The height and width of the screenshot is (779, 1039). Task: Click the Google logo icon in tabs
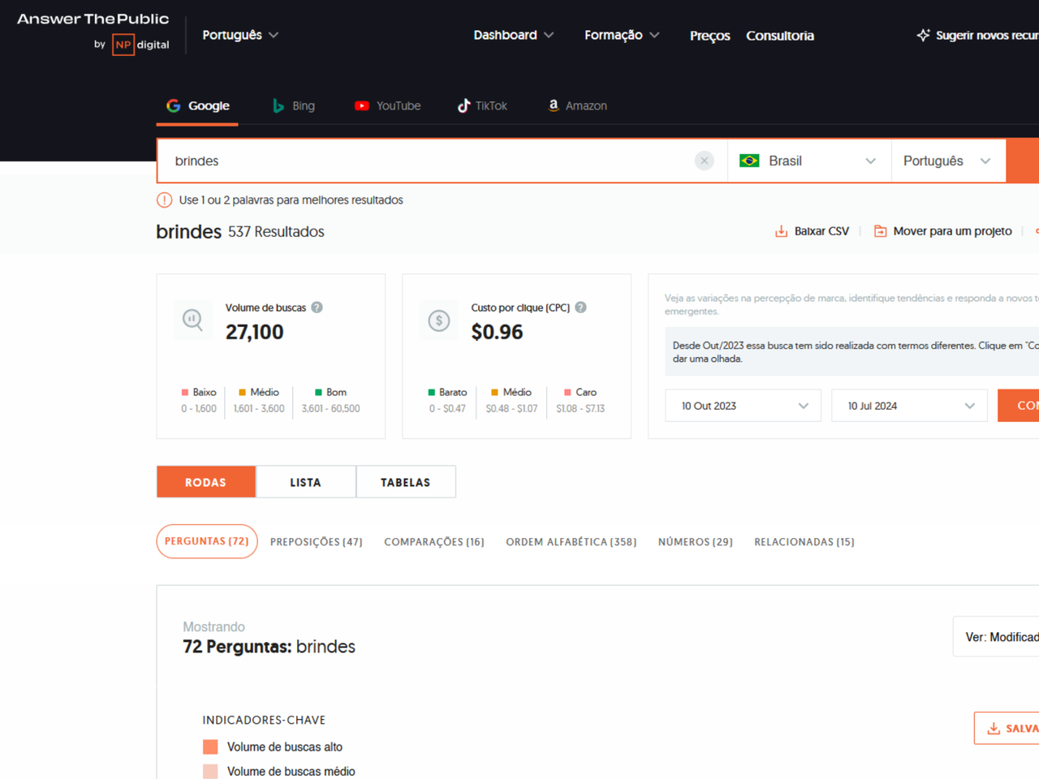coord(173,105)
